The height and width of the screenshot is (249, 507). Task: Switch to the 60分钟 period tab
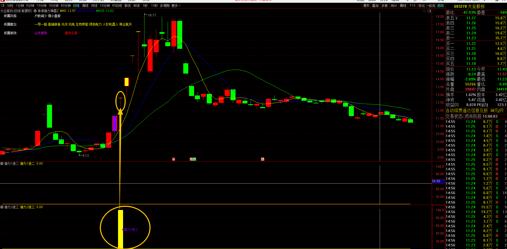click(x=66, y=6)
